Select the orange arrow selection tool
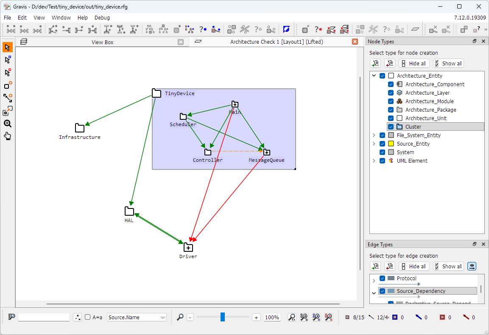The width and height of the screenshot is (489, 335). [8, 48]
